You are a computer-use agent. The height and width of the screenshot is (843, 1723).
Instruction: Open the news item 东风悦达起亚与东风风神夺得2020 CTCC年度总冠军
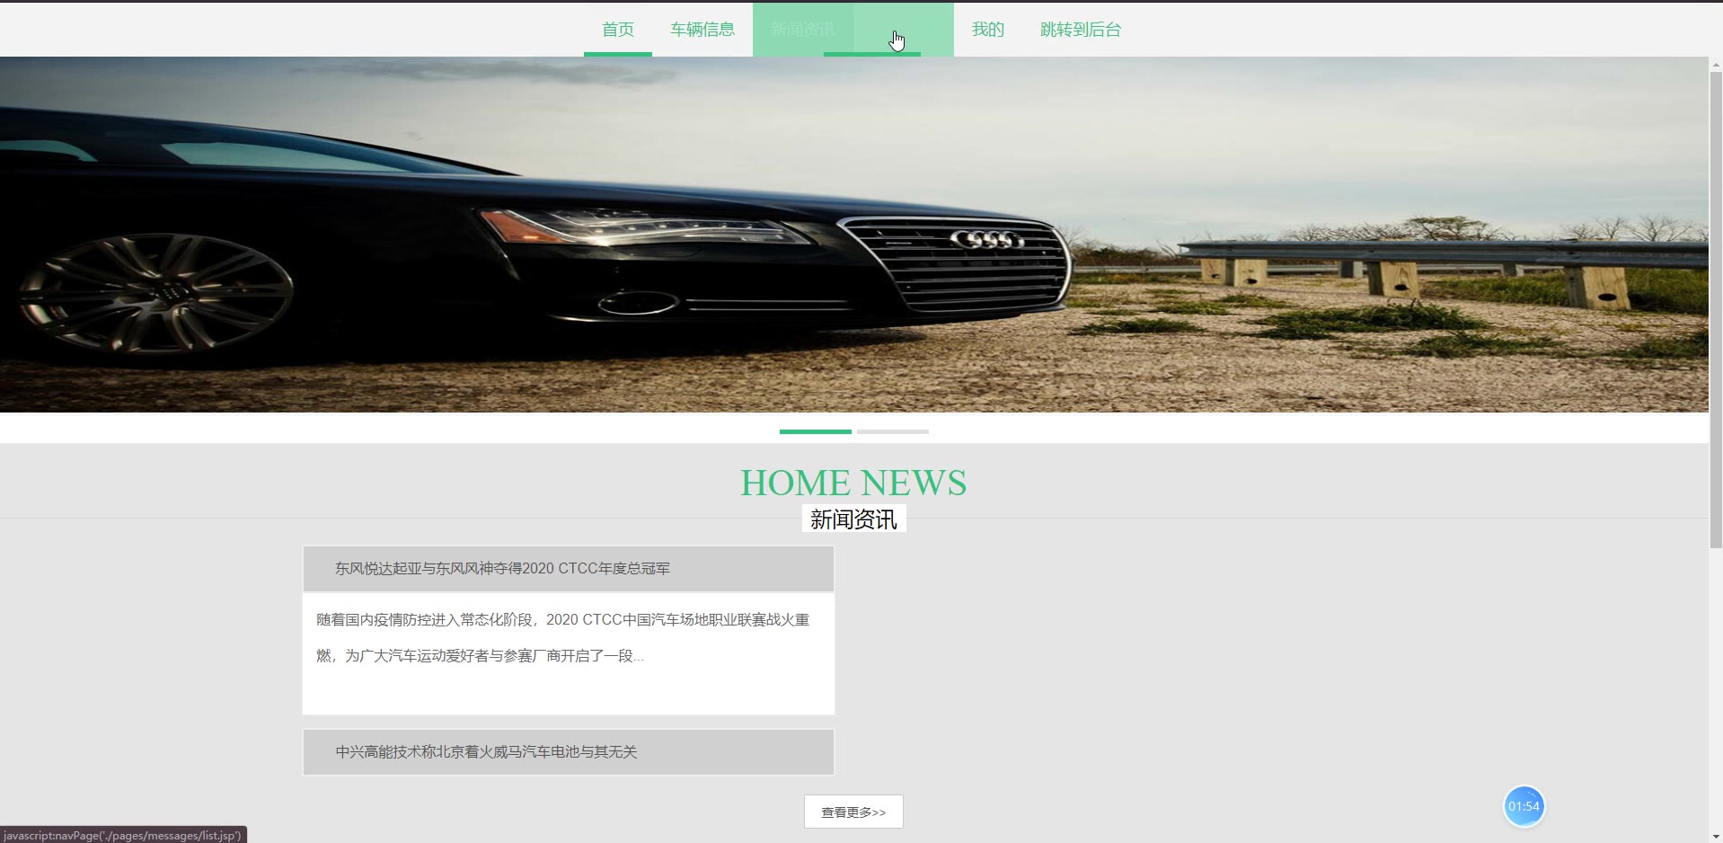tap(569, 568)
